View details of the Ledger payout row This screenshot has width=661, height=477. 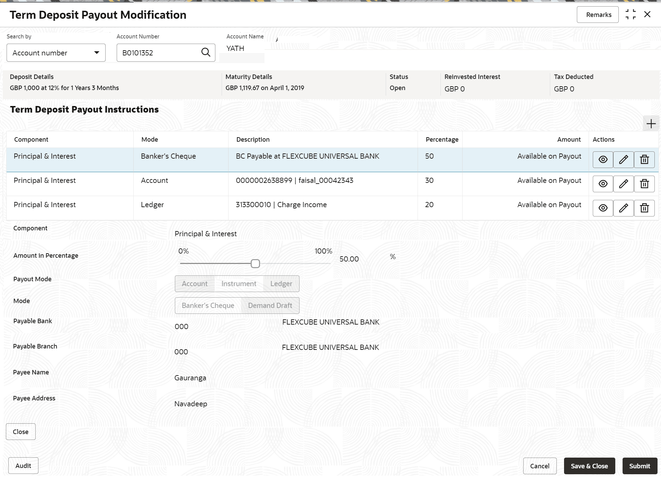point(603,208)
